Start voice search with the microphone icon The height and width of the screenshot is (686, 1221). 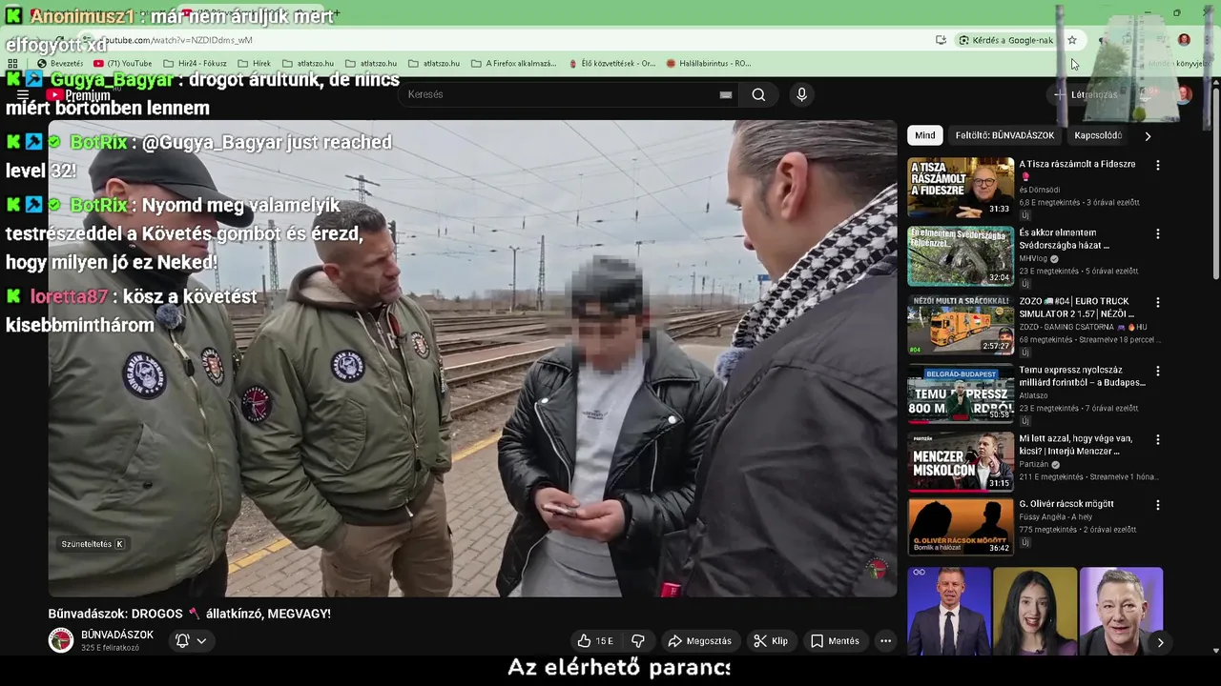(801, 94)
